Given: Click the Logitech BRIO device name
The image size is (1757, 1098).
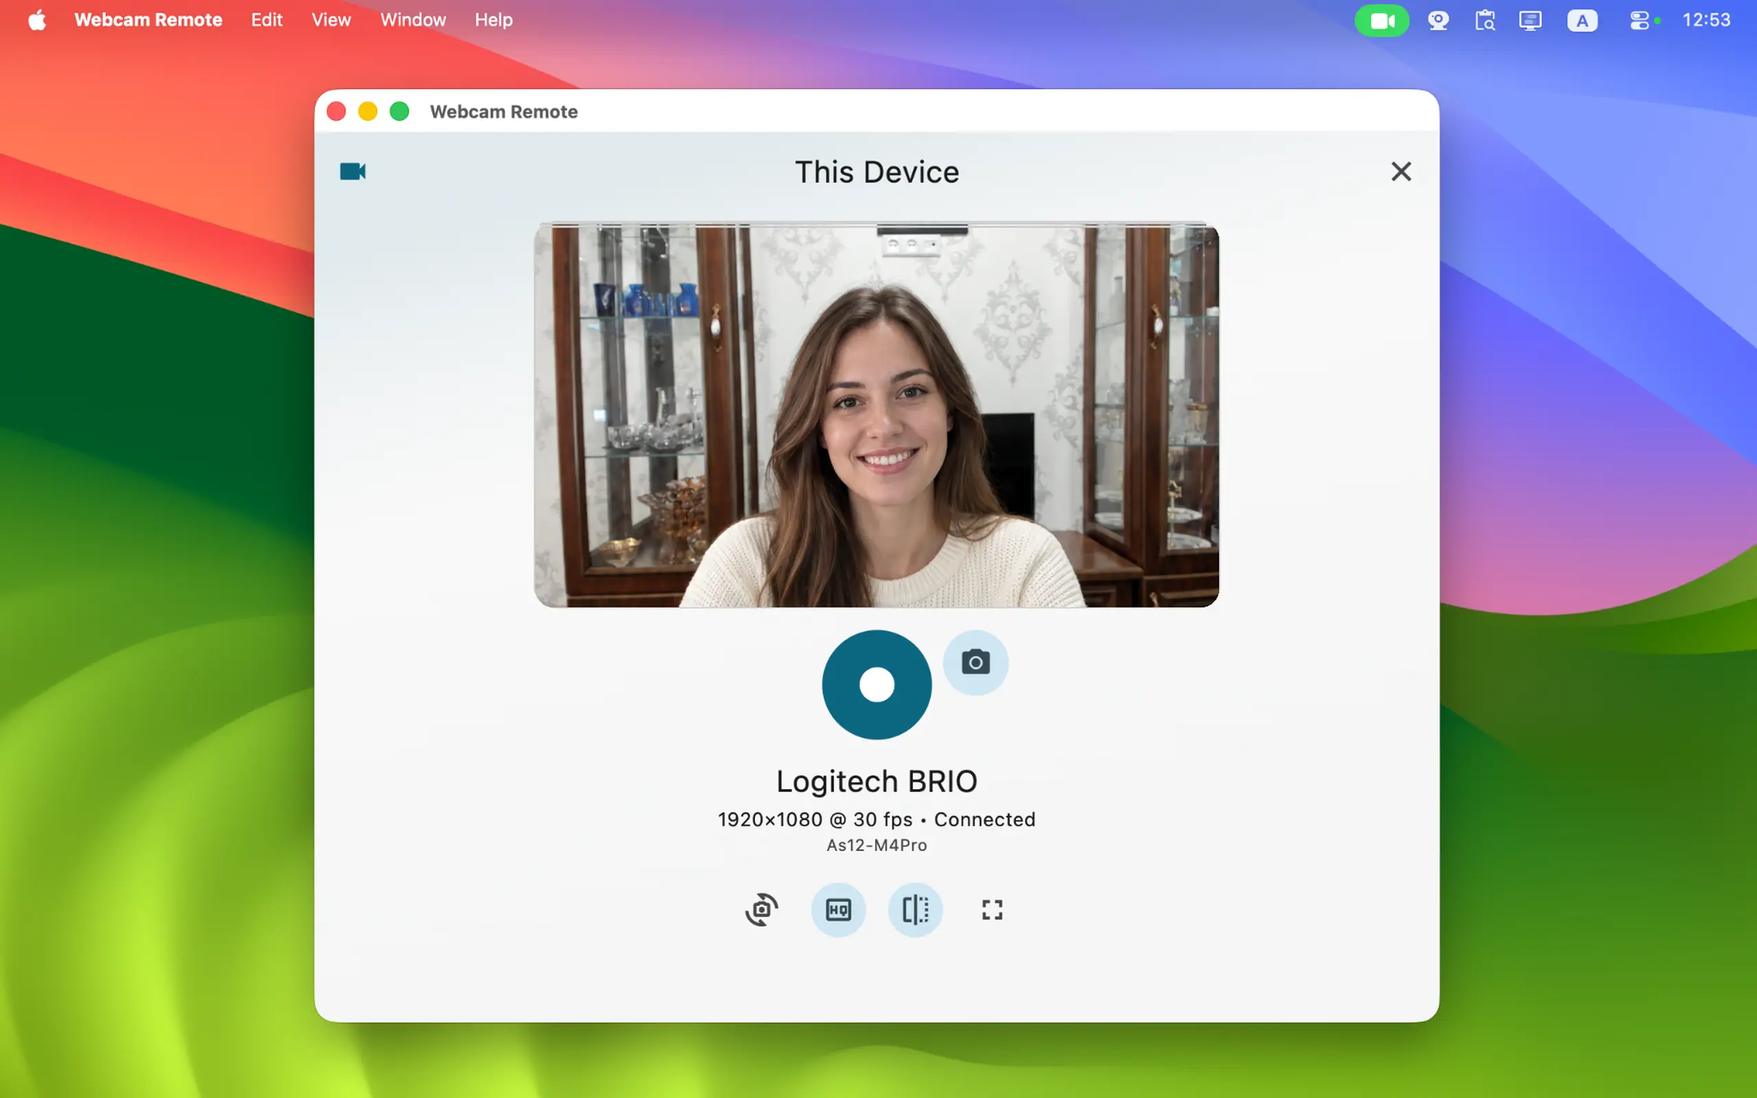Looking at the screenshot, I should coord(876,782).
